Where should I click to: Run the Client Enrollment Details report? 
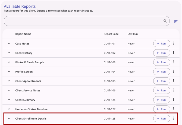click(x=162, y=118)
